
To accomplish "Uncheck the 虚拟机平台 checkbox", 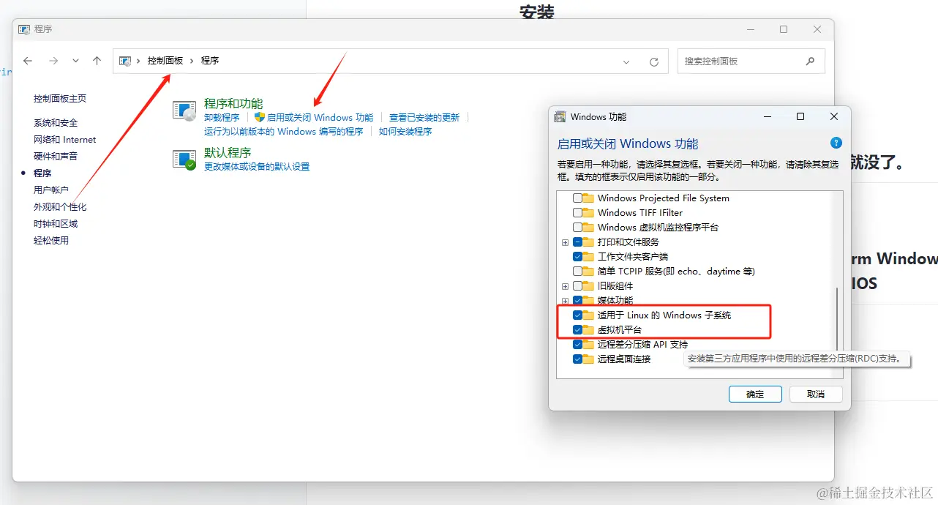I will click(x=577, y=330).
